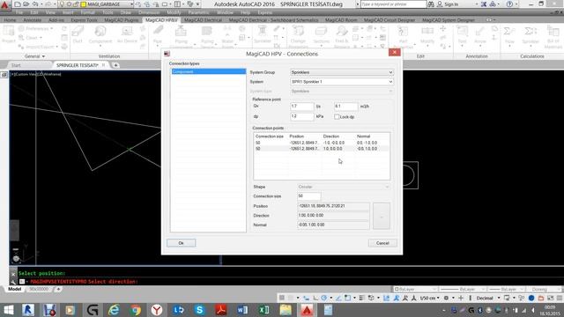The height and width of the screenshot is (317, 564).
Task: Open the 1/50 cm annotation scale dropdown
Action: point(430,298)
